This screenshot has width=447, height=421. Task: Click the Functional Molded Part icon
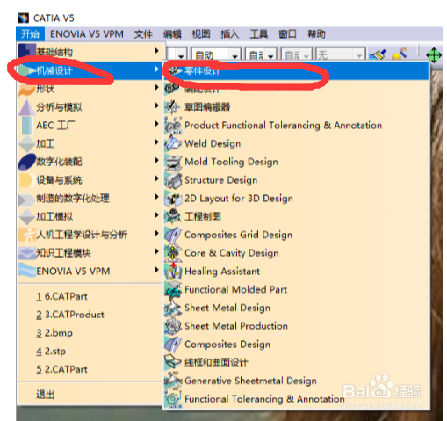(x=173, y=289)
